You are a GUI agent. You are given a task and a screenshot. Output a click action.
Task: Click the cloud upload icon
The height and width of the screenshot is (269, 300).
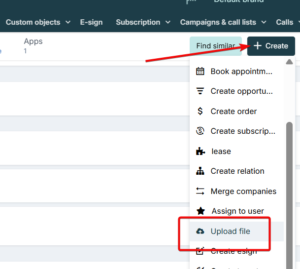point(200,231)
